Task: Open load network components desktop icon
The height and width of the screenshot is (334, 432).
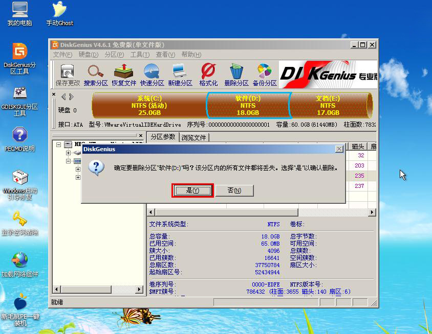Action: click(x=19, y=265)
